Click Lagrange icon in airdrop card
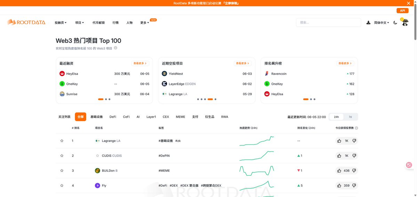Screen dimensions: 417x197 165,94
